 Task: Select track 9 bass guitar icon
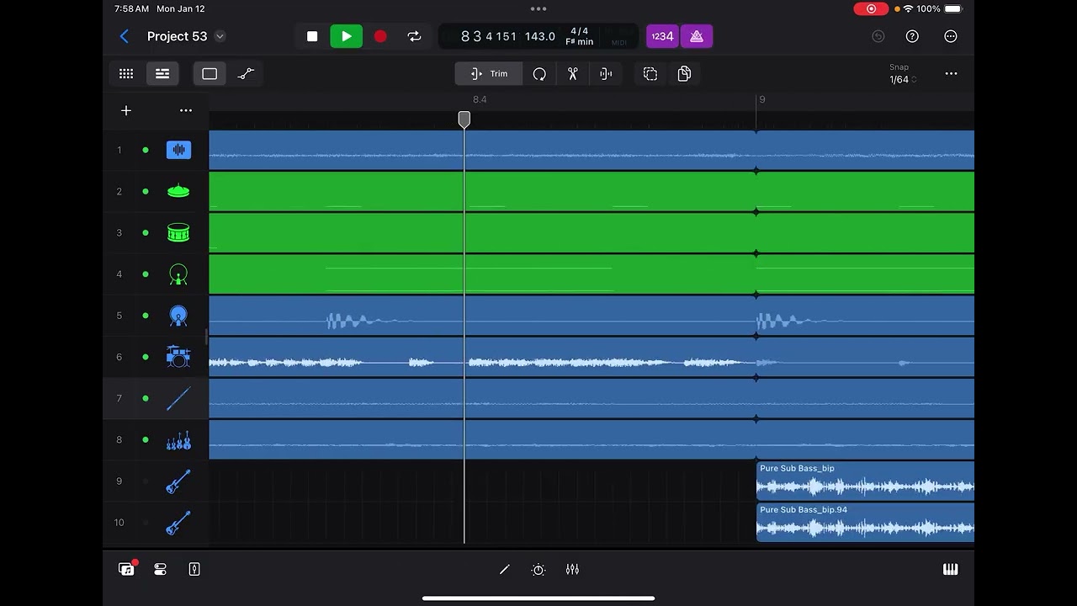tap(178, 481)
